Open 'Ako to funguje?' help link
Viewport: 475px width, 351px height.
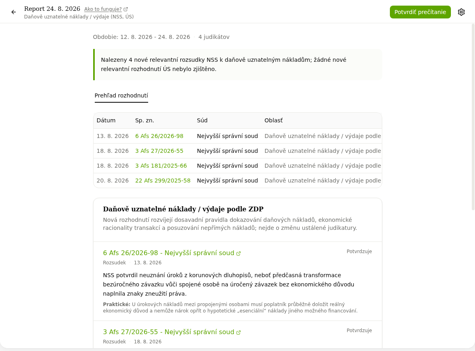(x=103, y=9)
